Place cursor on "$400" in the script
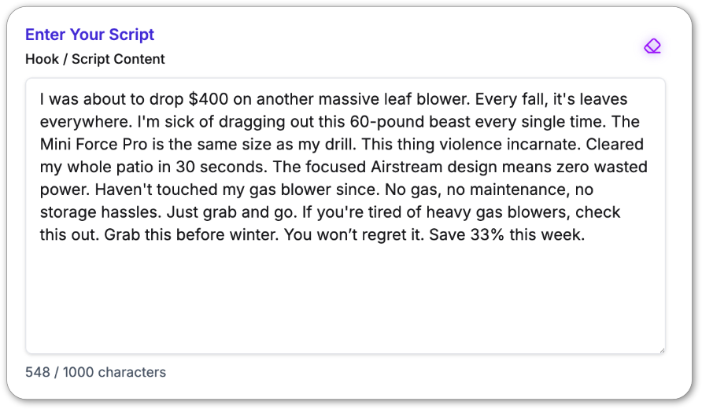This screenshot has width=702, height=409. pos(210,100)
